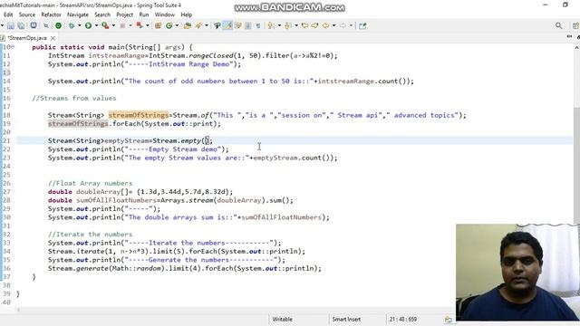580x326 pixels.
Task: Click the green Run button
Action: pyautogui.click(x=89, y=25)
